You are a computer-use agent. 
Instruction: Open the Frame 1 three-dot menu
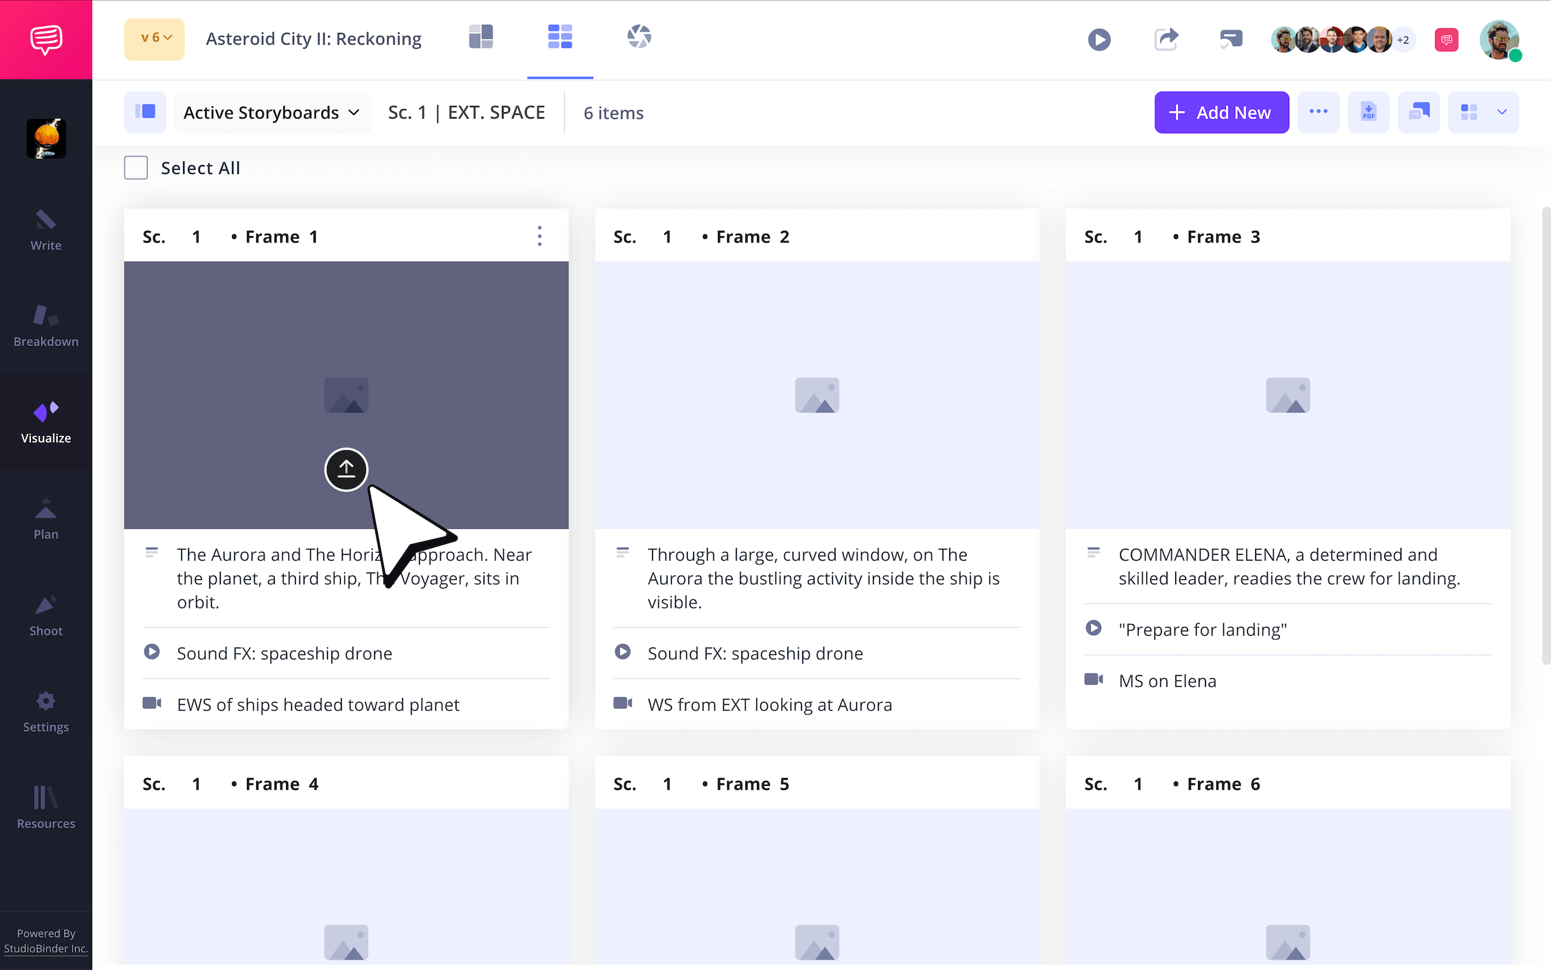pos(540,236)
